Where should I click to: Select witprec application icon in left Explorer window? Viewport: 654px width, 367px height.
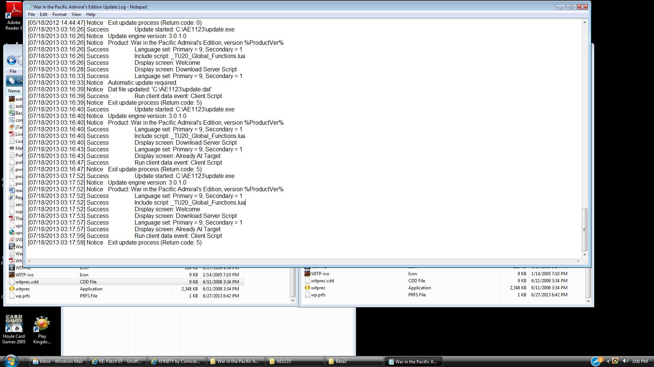click(x=12, y=289)
